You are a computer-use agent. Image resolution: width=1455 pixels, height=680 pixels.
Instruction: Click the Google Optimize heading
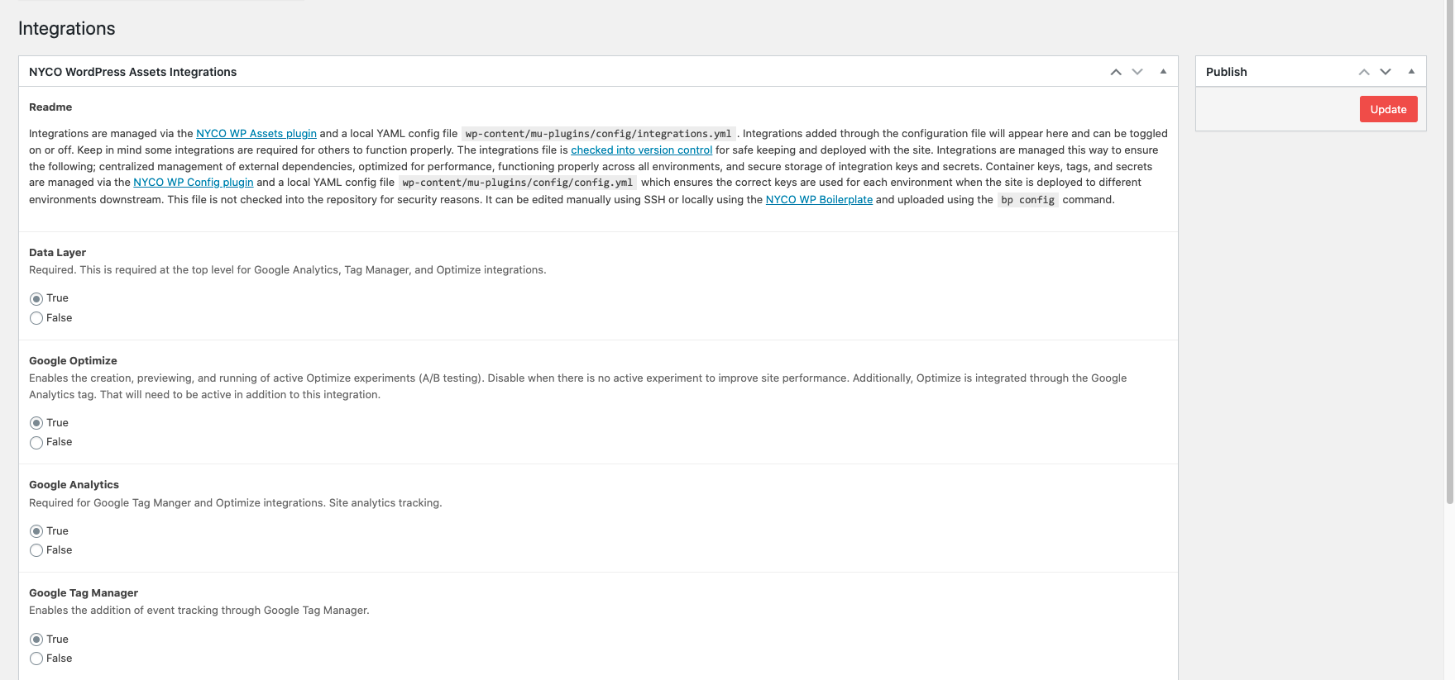point(73,360)
